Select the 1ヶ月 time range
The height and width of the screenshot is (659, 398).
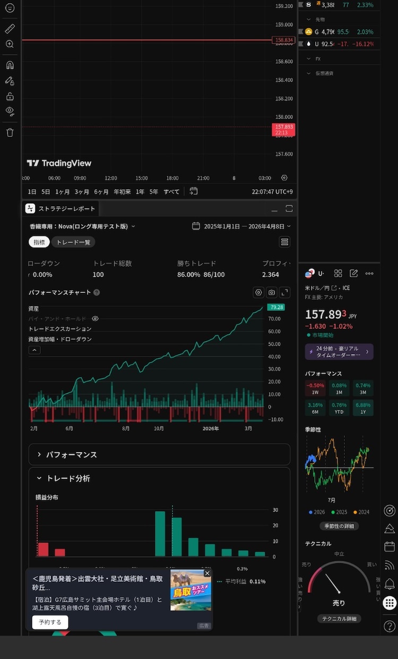[63, 191]
